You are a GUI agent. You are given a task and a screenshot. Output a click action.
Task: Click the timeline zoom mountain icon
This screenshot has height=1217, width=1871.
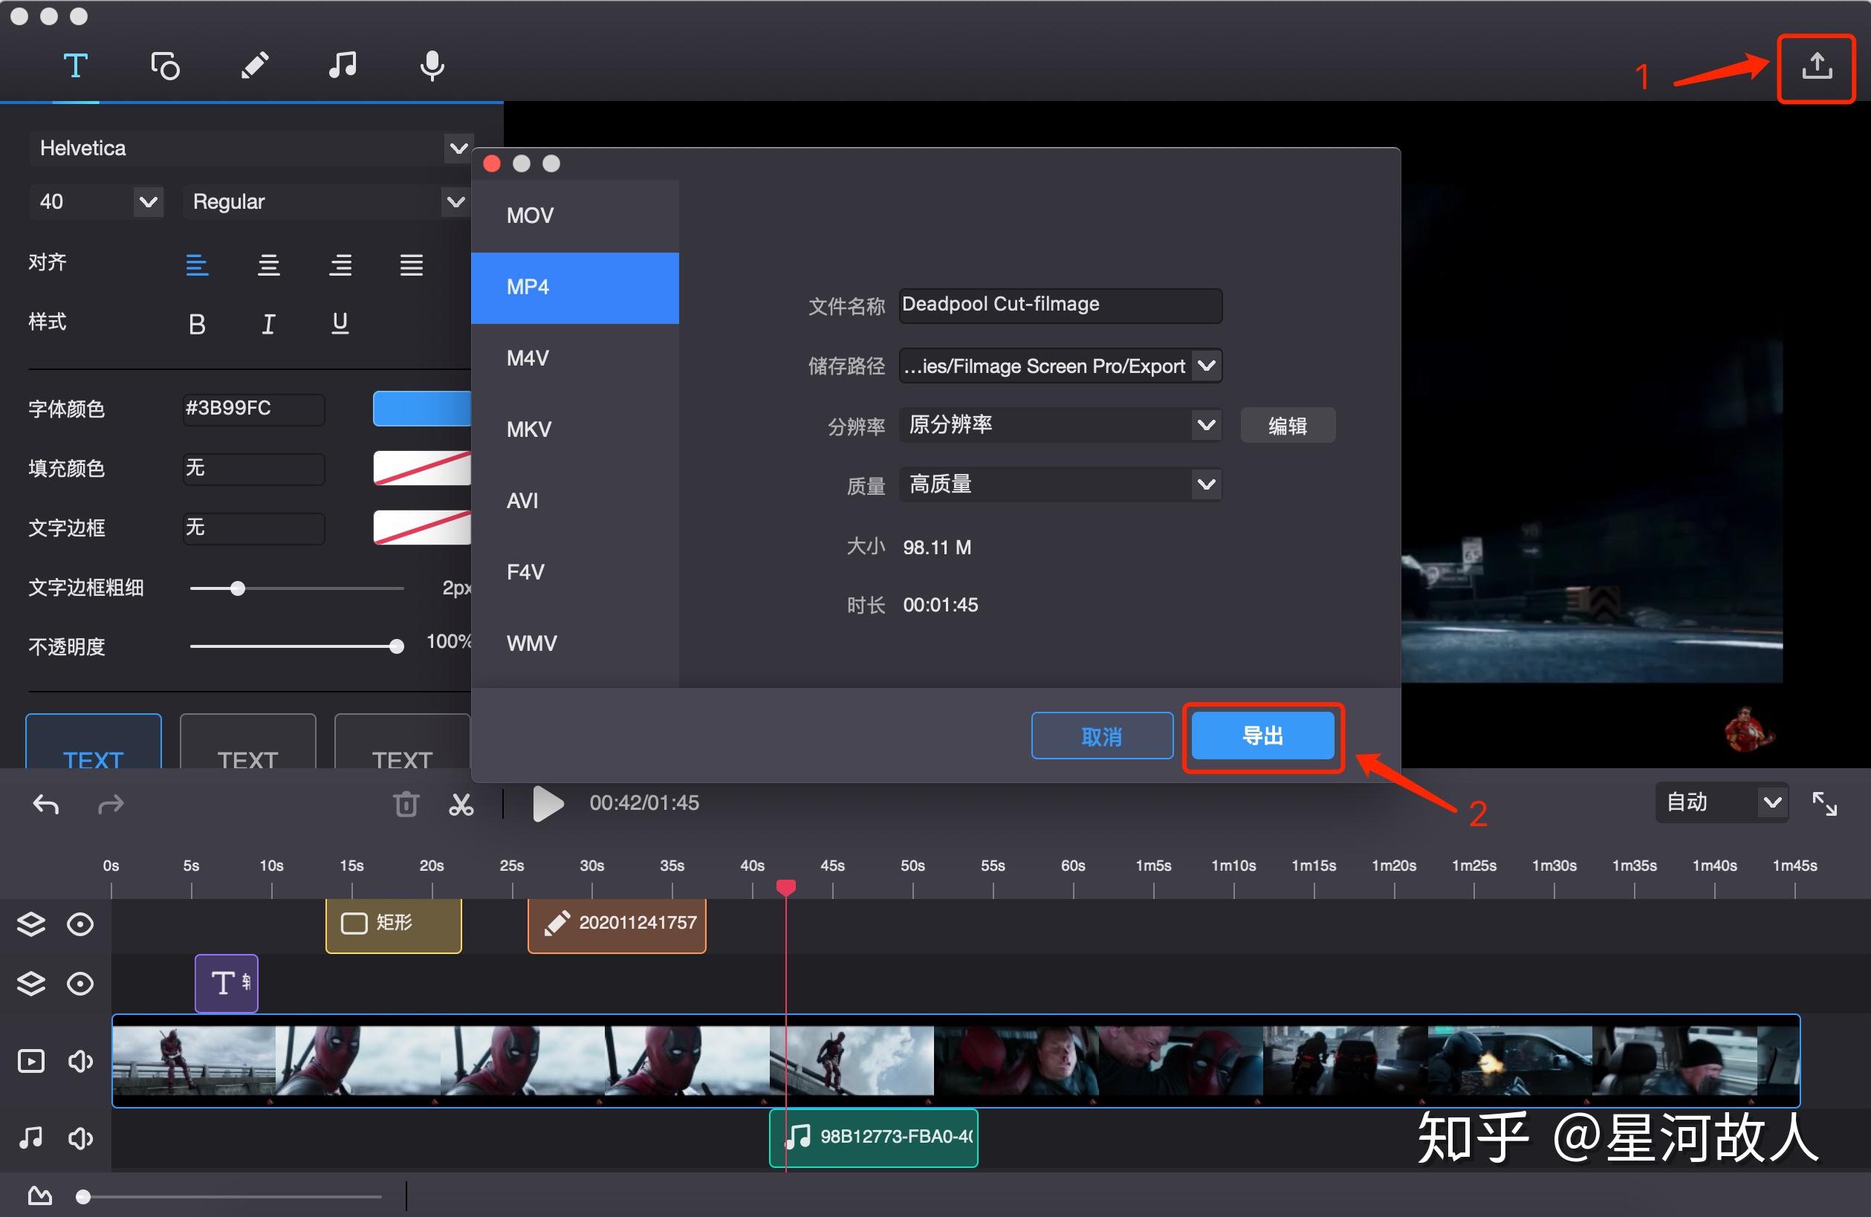click(40, 1195)
